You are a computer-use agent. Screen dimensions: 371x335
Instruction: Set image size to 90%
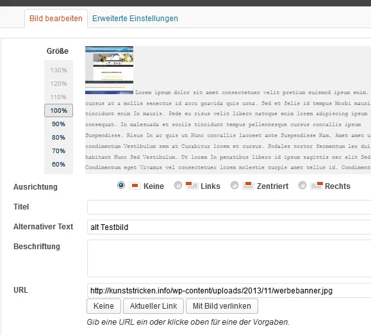point(58,124)
